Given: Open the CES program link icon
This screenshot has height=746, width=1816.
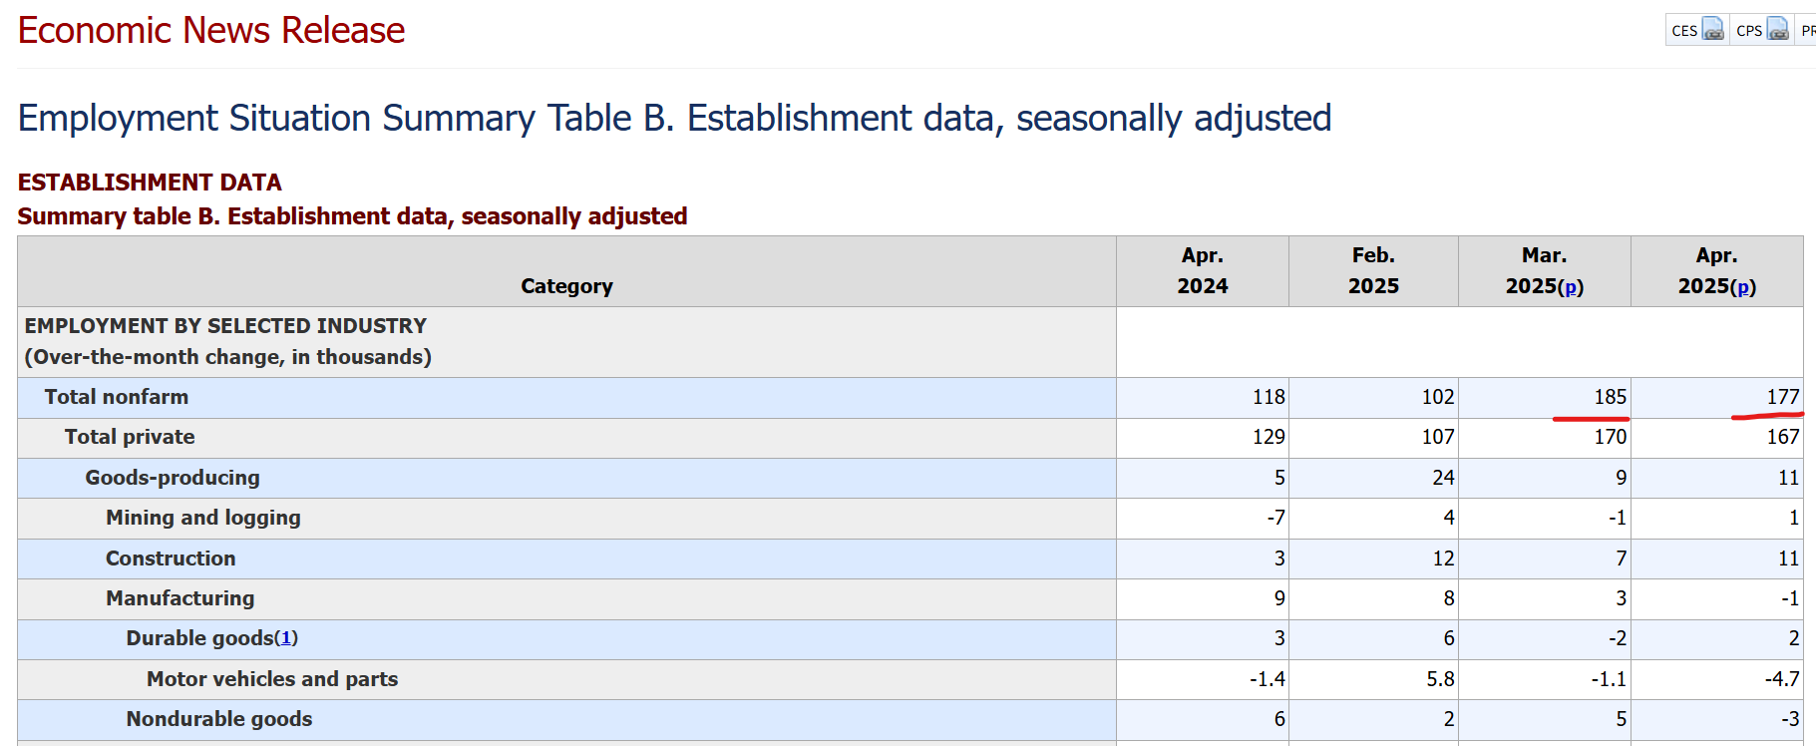Looking at the screenshot, I should [1713, 30].
